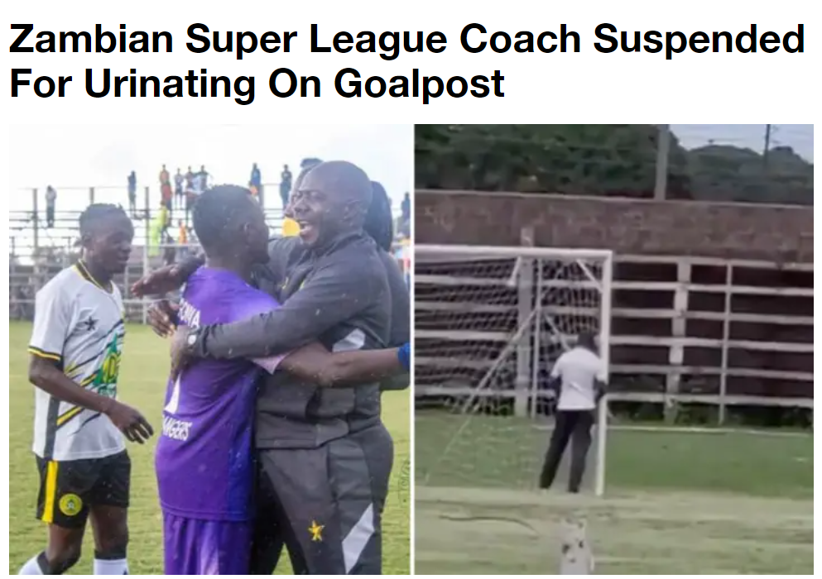
Task: Click the red brick wall behind the goal
Action: coord(613,220)
